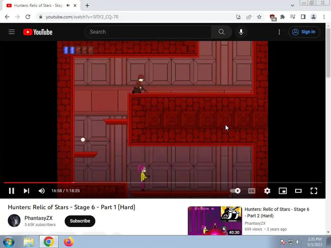
Task: Open Firefox from the taskbar
Action: [69, 242]
